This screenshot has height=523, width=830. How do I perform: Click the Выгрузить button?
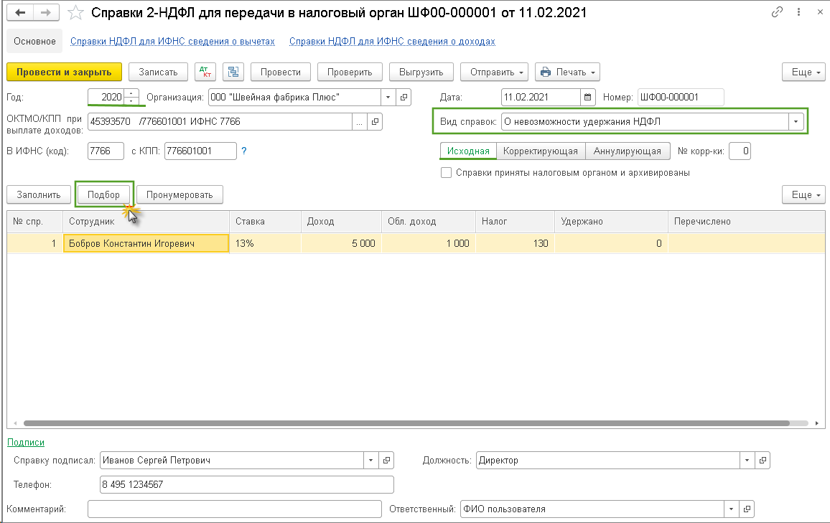click(421, 72)
